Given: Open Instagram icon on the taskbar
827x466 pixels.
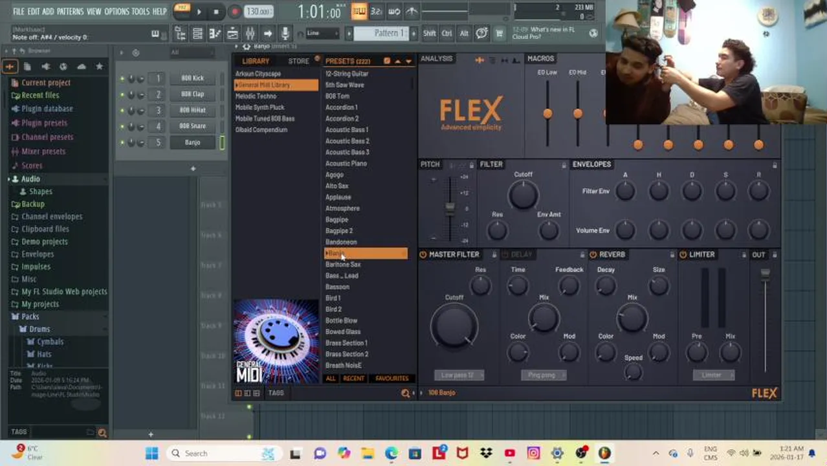Looking at the screenshot, I should (x=533, y=453).
